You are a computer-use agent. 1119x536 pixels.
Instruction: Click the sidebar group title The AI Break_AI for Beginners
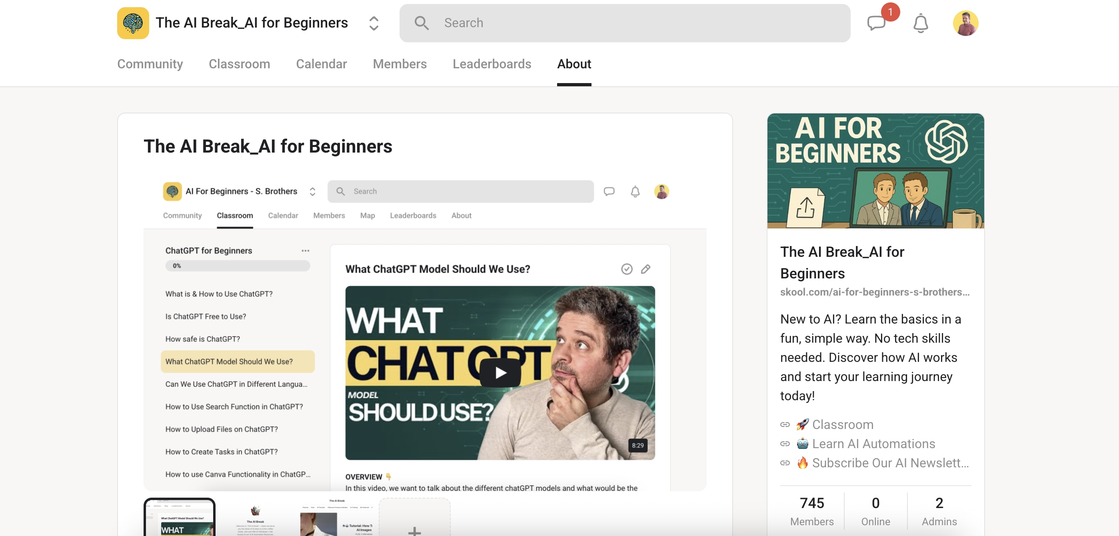842,262
